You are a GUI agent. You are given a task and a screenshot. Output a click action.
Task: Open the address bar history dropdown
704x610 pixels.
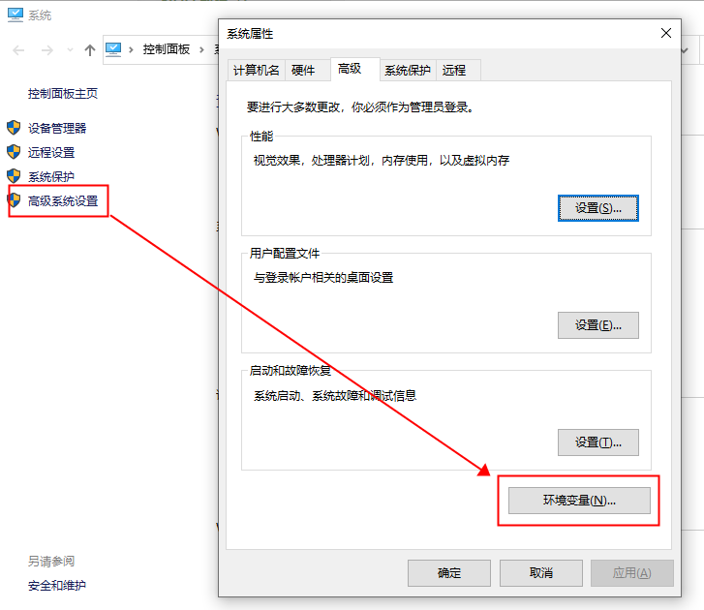(685, 50)
